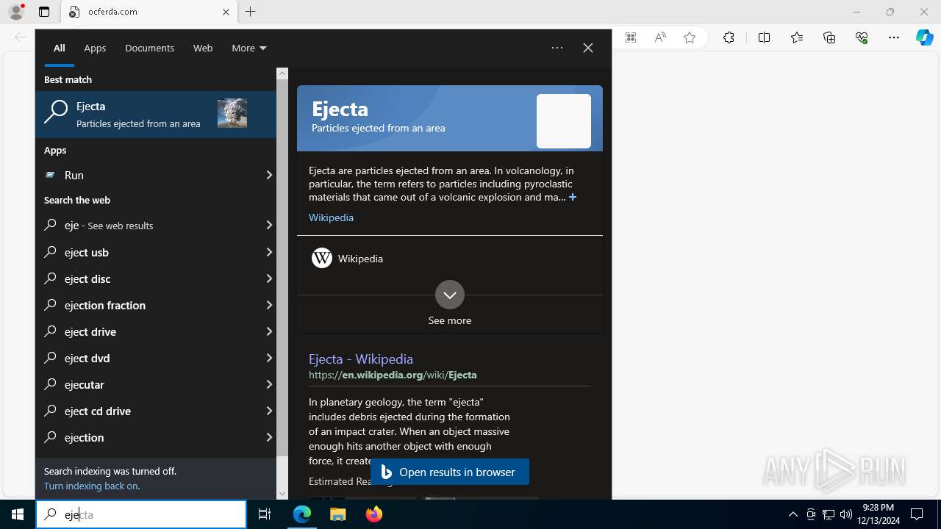Click the Ejecta volcano thumbnail image
This screenshot has height=529, width=941.
232,113
